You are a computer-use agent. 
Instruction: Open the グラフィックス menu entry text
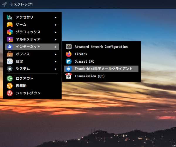tap(28, 32)
